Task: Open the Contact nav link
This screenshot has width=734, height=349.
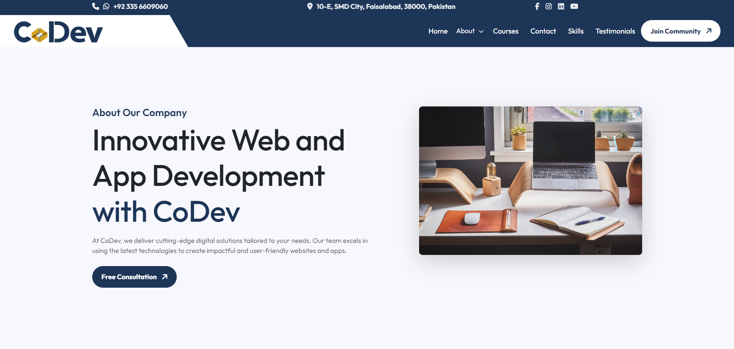Action: click(x=543, y=31)
